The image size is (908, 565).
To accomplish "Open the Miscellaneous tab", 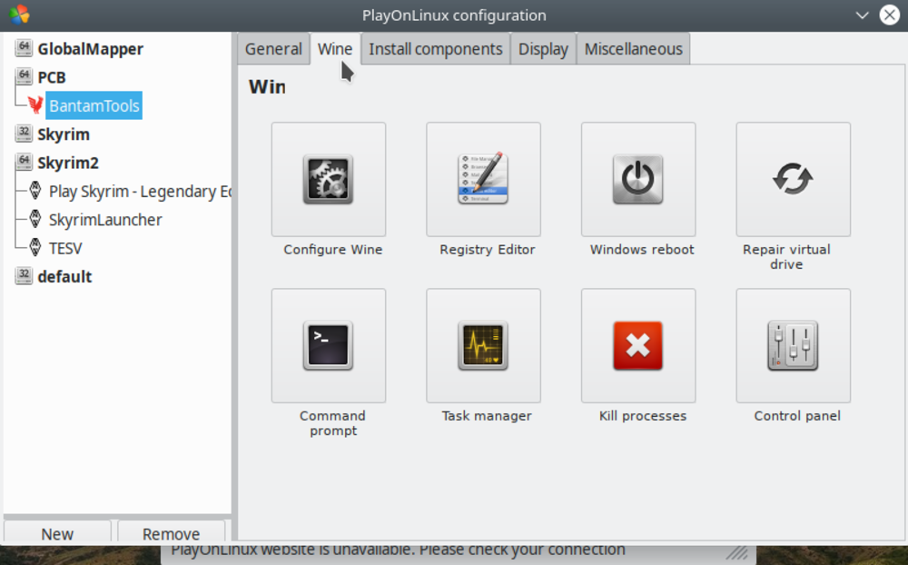I will (634, 49).
